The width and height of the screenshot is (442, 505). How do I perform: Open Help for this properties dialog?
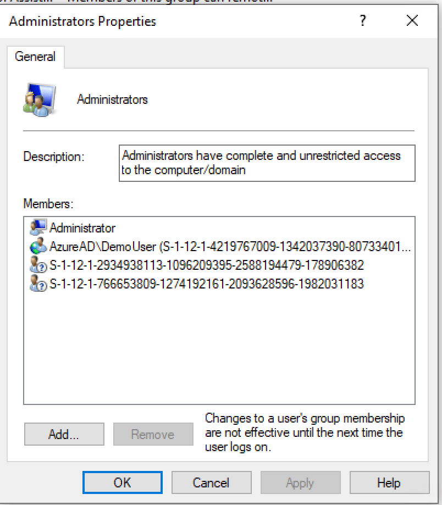tap(389, 482)
